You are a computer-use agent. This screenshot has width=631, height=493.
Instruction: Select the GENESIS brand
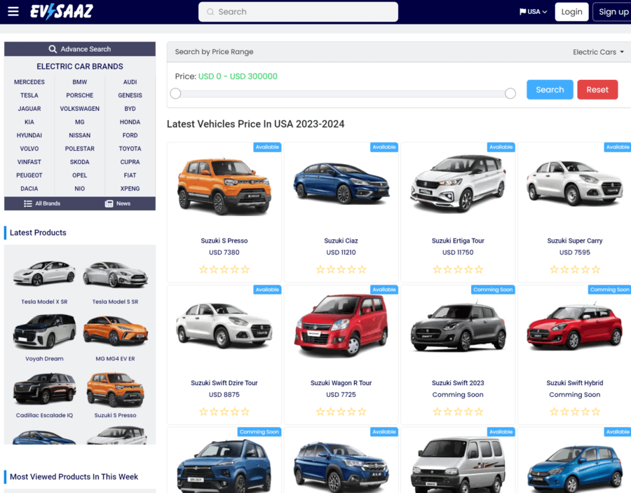pos(130,95)
